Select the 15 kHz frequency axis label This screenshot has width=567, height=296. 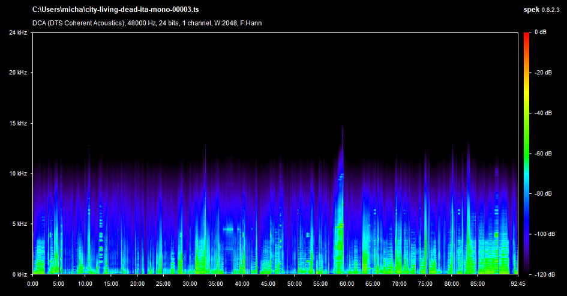17,123
